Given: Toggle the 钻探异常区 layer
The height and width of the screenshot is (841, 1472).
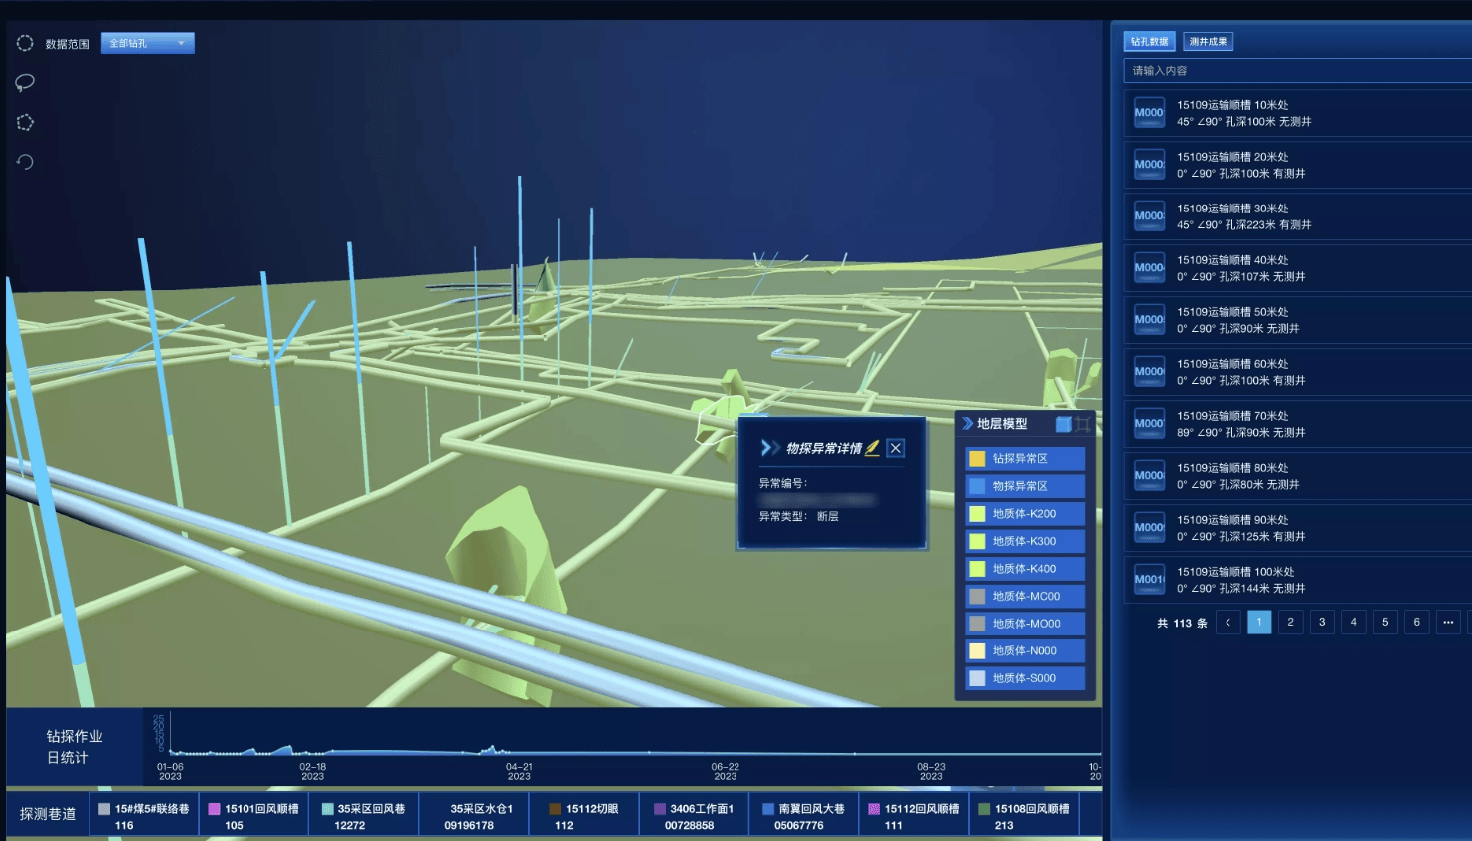Looking at the screenshot, I should click(x=1025, y=459).
